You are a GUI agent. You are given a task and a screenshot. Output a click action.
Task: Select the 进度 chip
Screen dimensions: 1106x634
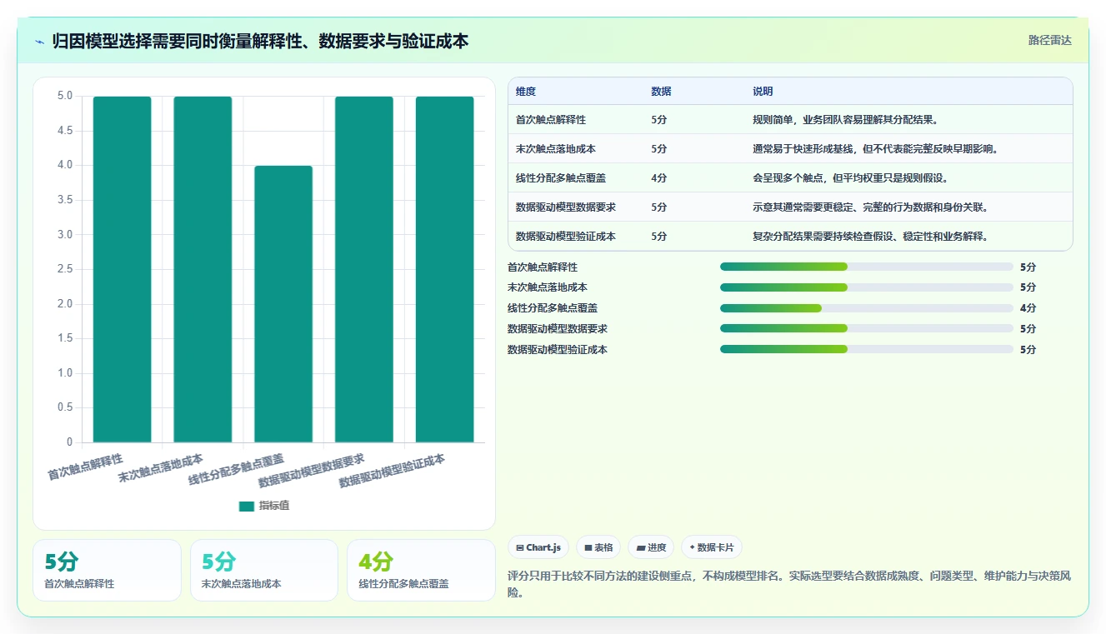(x=651, y=547)
